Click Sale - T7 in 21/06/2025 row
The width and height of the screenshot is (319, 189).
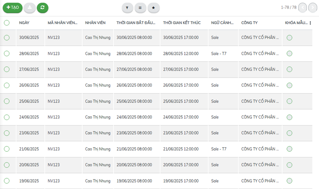(219, 149)
